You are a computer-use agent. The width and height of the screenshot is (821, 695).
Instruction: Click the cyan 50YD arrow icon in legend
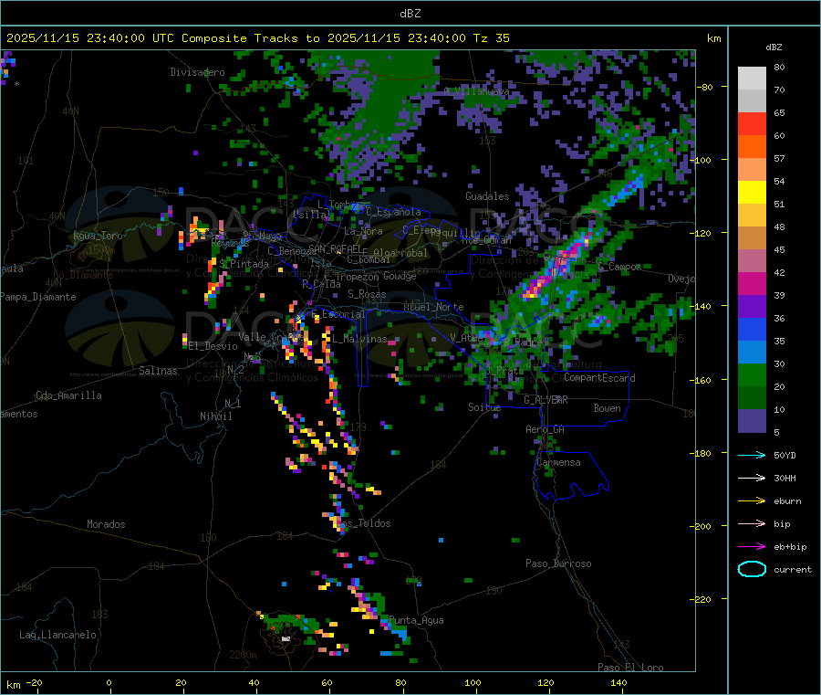[x=752, y=455]
